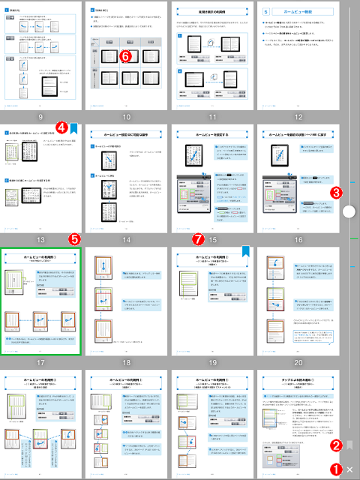
Task: Open the page 20 thumbnail
Action: point(298,301)
